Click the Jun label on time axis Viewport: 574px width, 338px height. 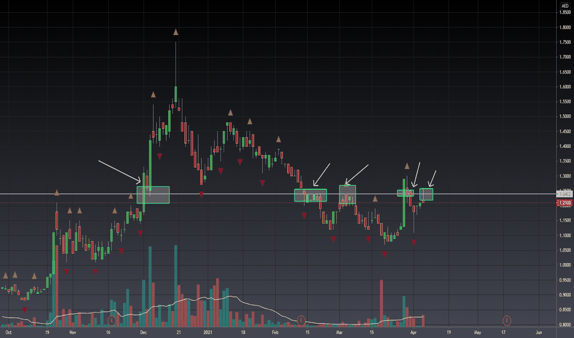(x=538, y=332)
